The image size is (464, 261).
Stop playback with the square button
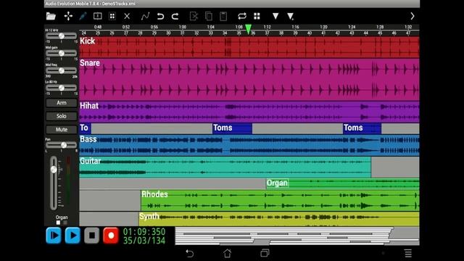tap(92, 236)
